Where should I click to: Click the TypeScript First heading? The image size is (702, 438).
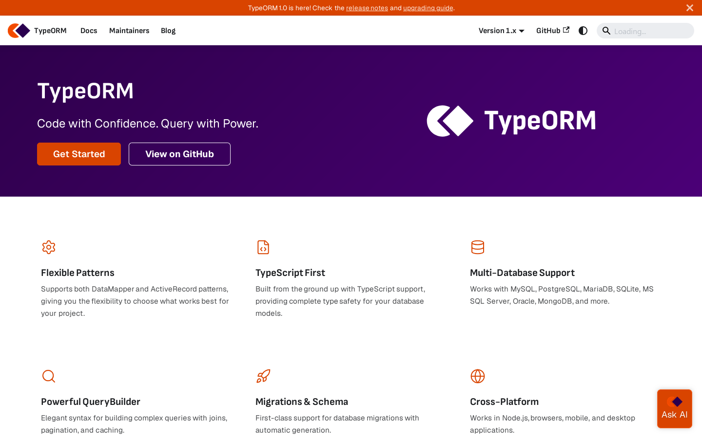pyautogui.click(x=290, y=273)
